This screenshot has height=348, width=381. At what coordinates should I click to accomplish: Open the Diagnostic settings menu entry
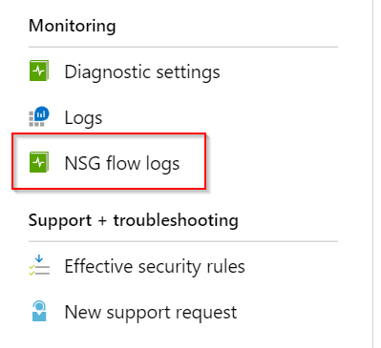pyautogui.click(x=142, y=72)
